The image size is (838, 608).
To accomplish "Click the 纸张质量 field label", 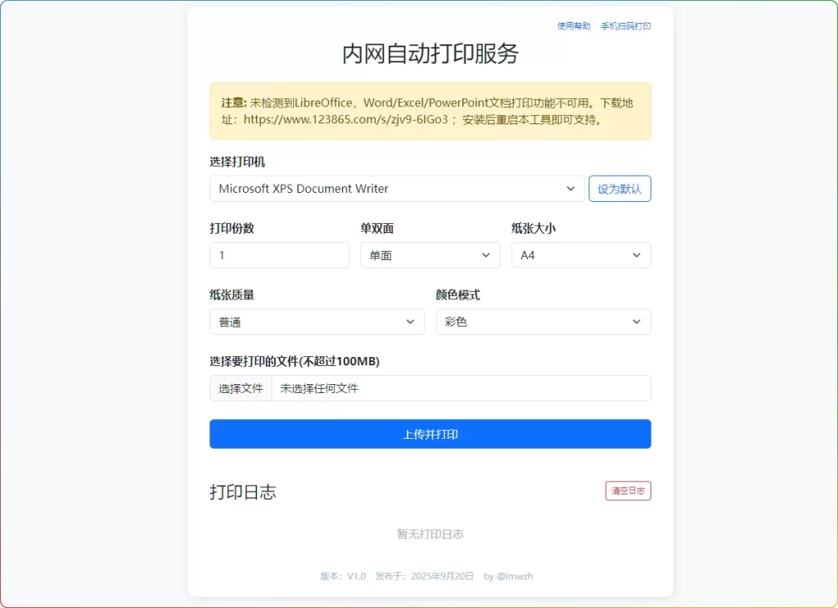I will pos(237,295).
